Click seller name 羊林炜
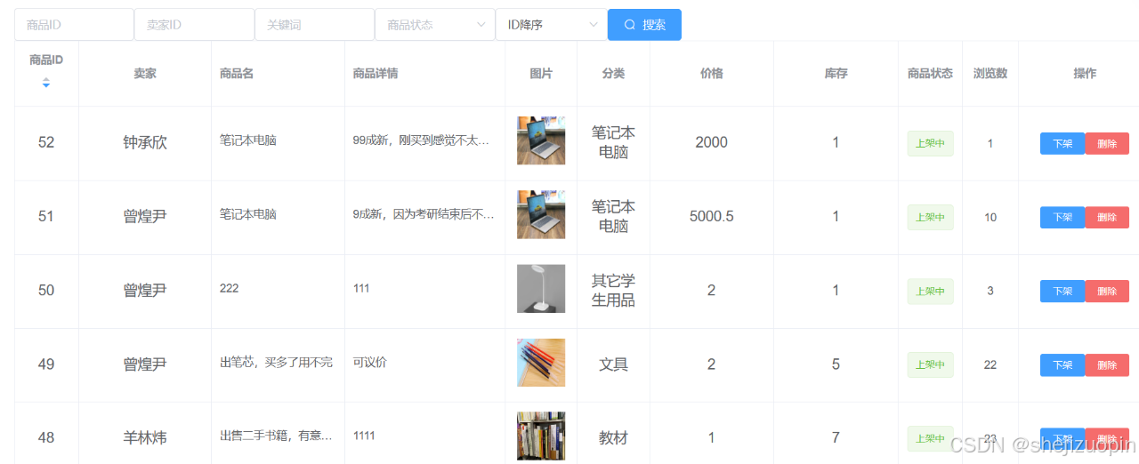 pos(145,437)
